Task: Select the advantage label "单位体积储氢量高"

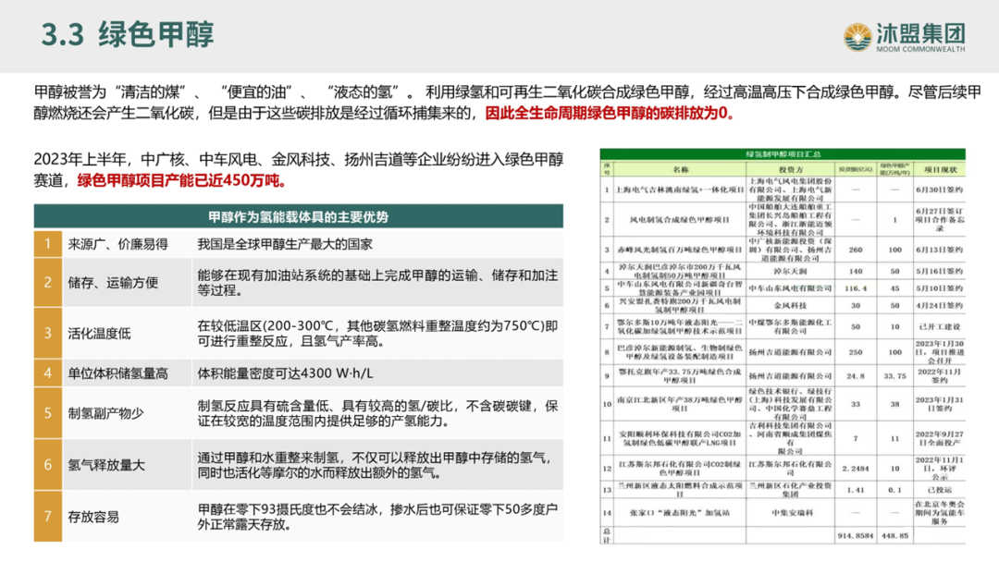Action: tap(118, 373)
